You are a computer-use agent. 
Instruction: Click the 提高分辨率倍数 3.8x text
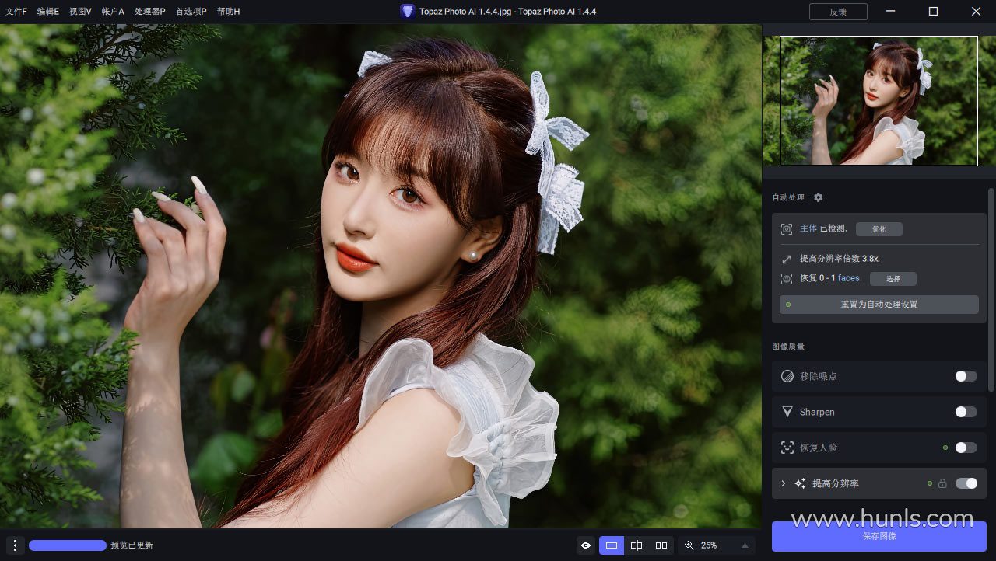pyautogui.click(x=840, y=259)
